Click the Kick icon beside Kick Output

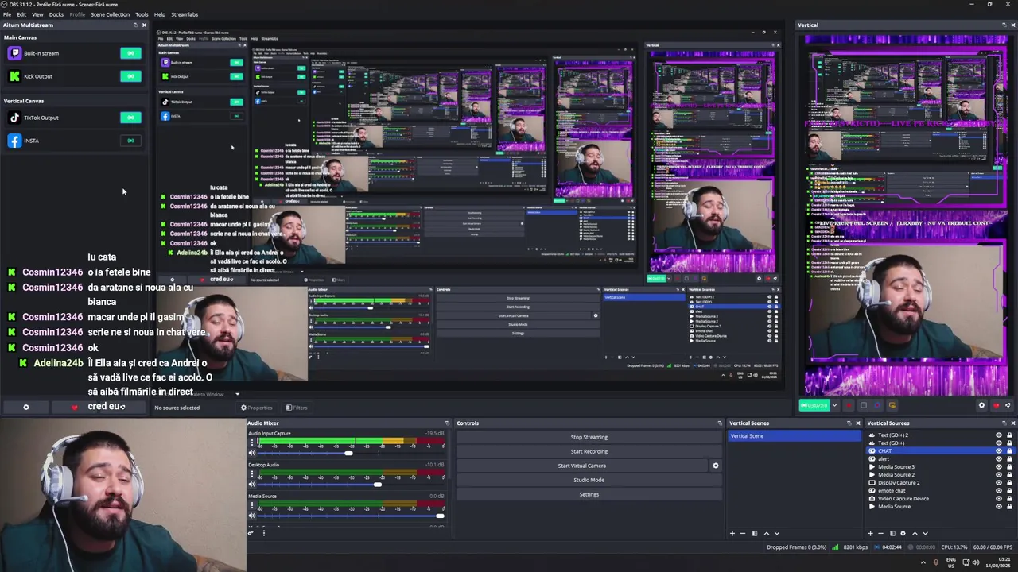pos(14,76)
